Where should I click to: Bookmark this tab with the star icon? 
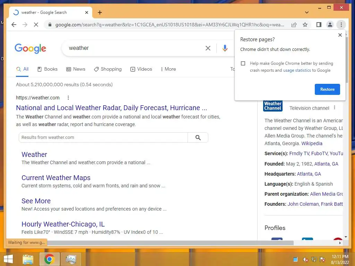pos(305,25)
